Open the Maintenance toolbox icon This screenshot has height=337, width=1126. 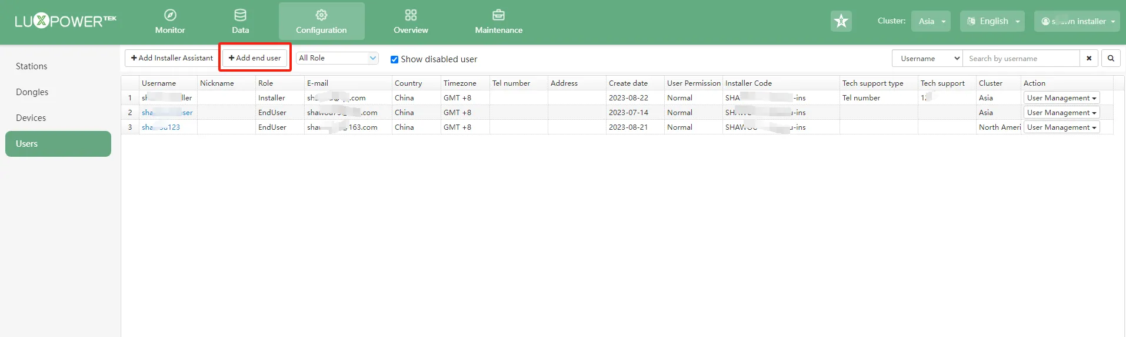(x=498, y=15)
